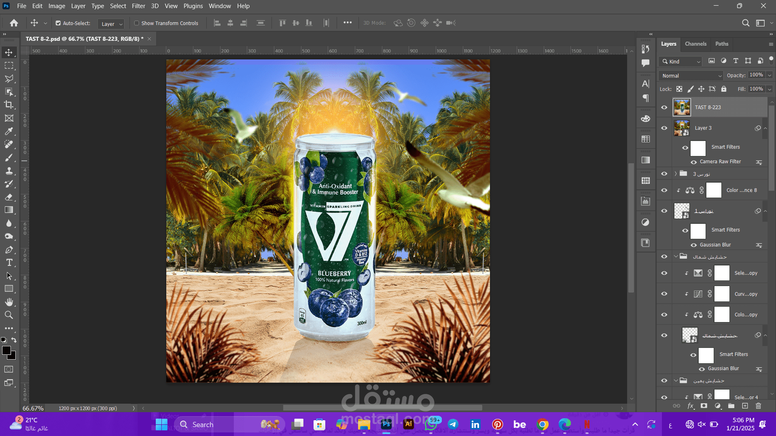
Task: Click the foreground color swatch
Action: click(6, 350)
